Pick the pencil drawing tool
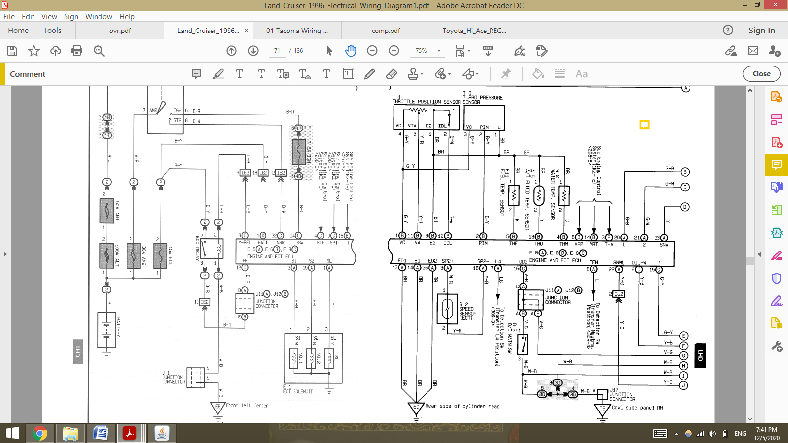 pyautogui.click(x=369, y=74)
